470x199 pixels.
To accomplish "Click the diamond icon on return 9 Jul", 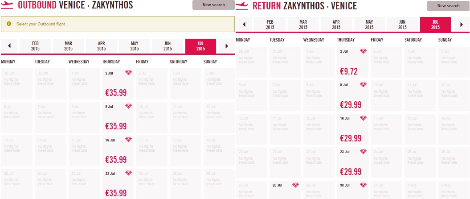I will point(363,85).
